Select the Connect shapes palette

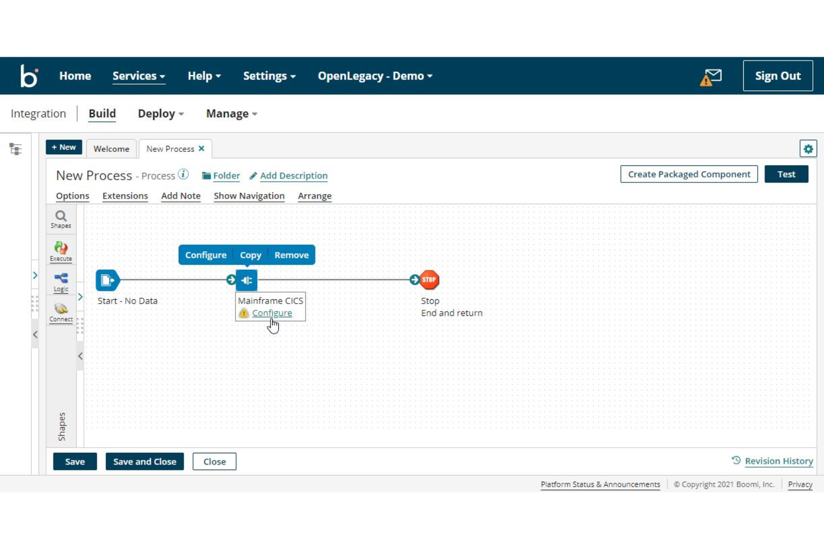[61, 313]
